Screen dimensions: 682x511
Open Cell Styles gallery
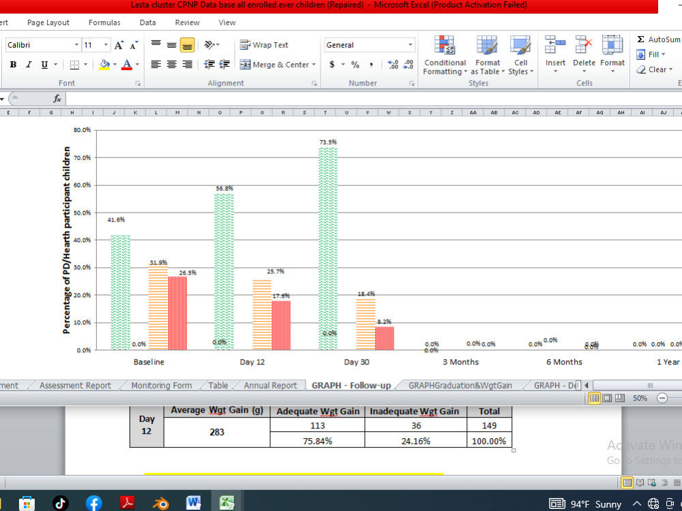(520, 56)
